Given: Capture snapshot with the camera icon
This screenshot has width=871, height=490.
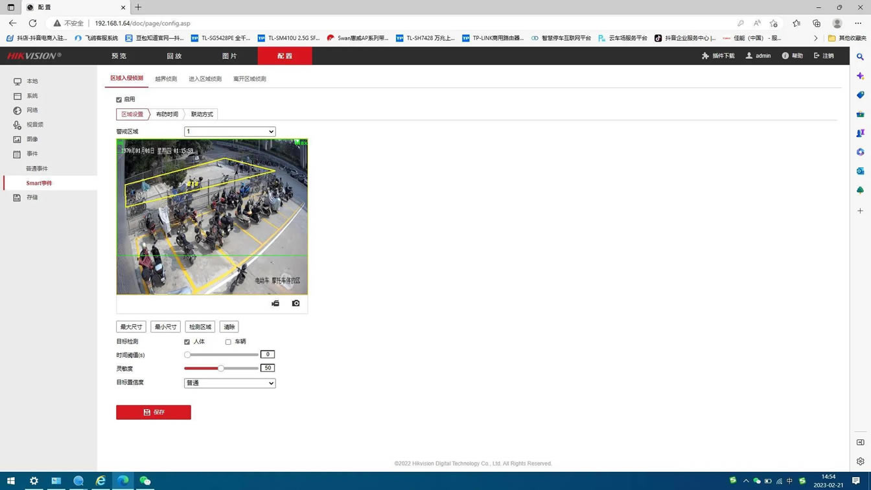Looking at the screenshot, I should (296, 303).
